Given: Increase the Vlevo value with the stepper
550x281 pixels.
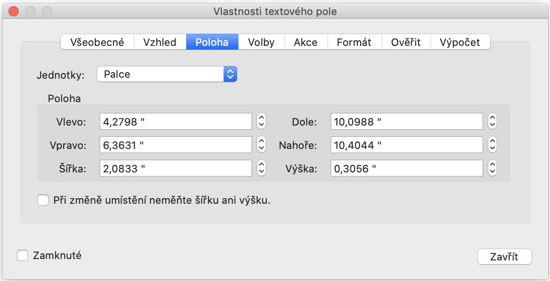Looking at the screenshot, I should (261, 118).
